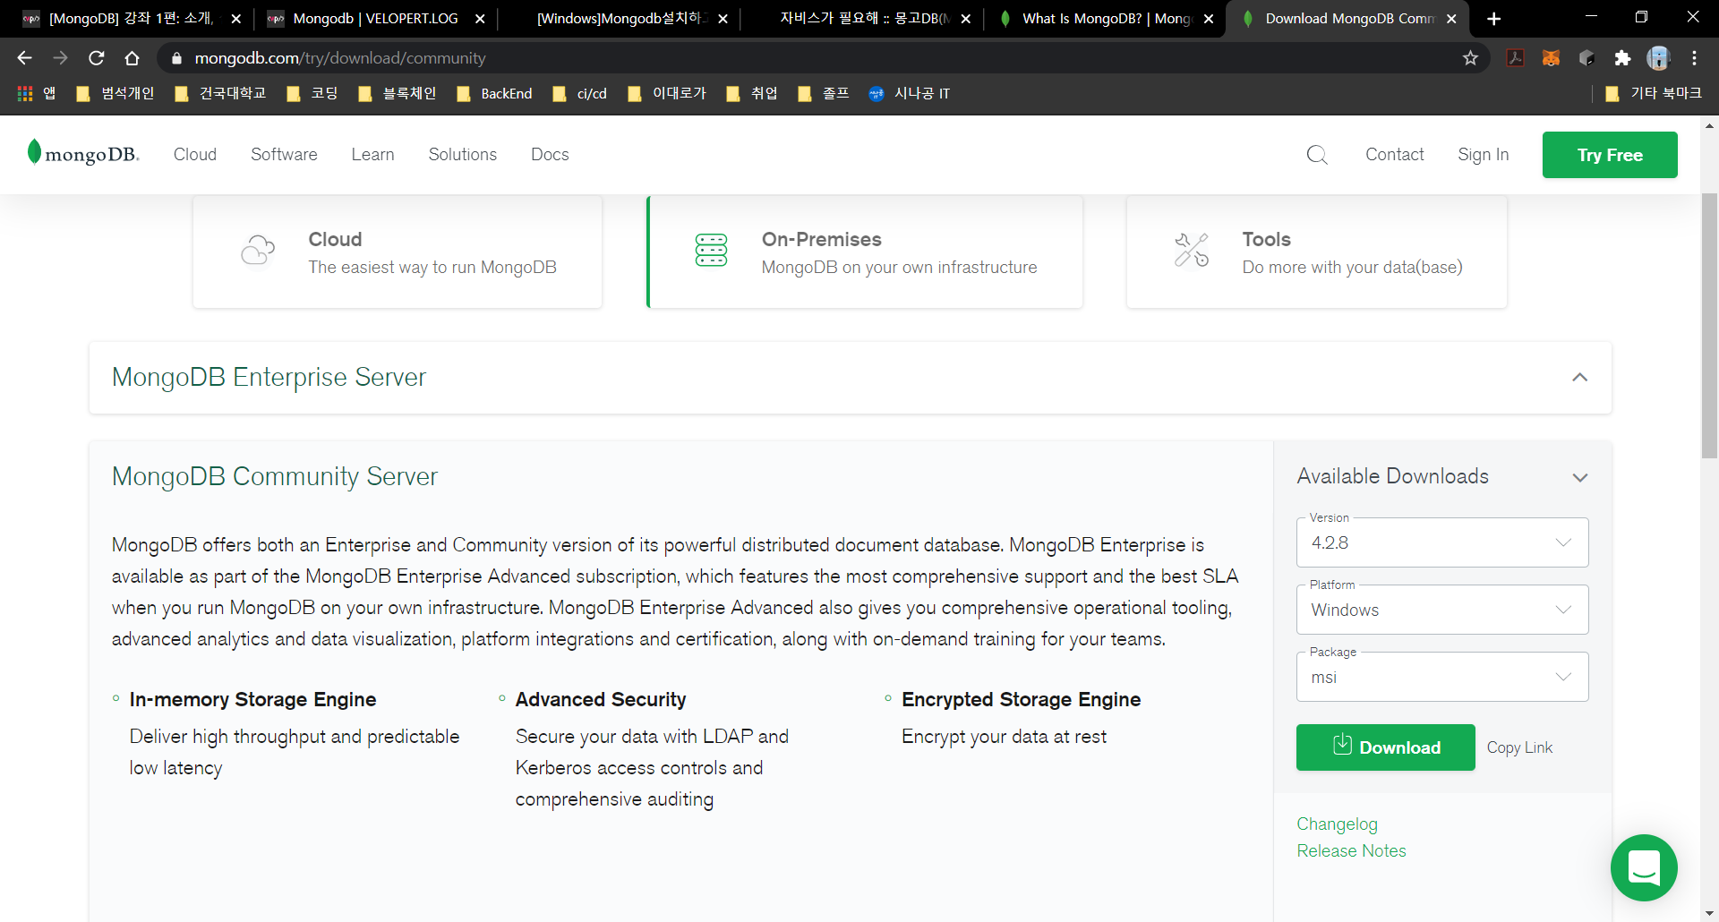
Task: Open the site search magnifier
Action: pos(1317,155)
